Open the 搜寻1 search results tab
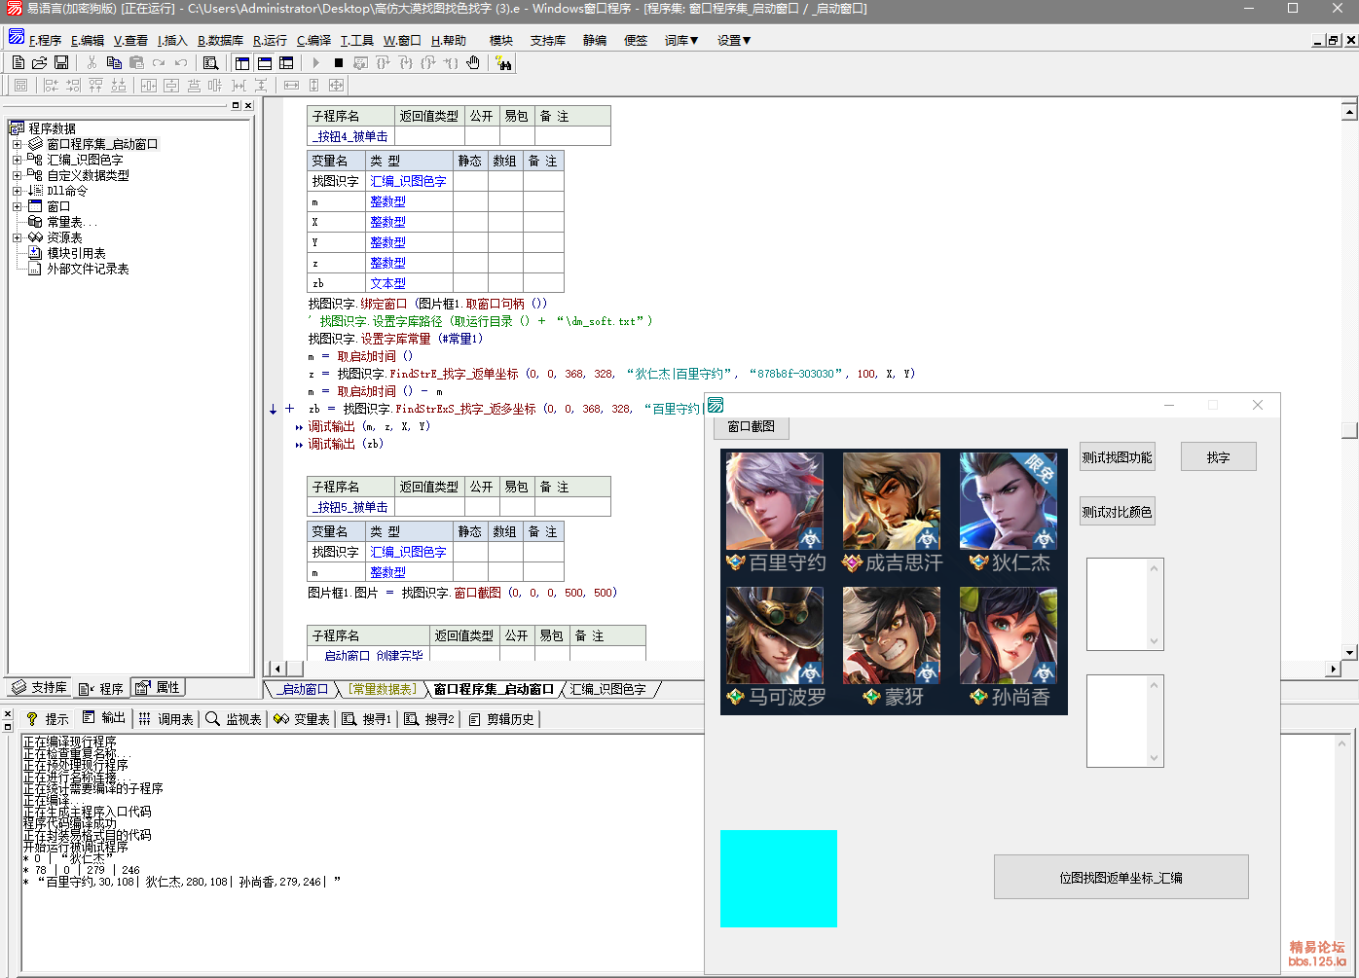The image size is (1359, 978). [366, 718]
